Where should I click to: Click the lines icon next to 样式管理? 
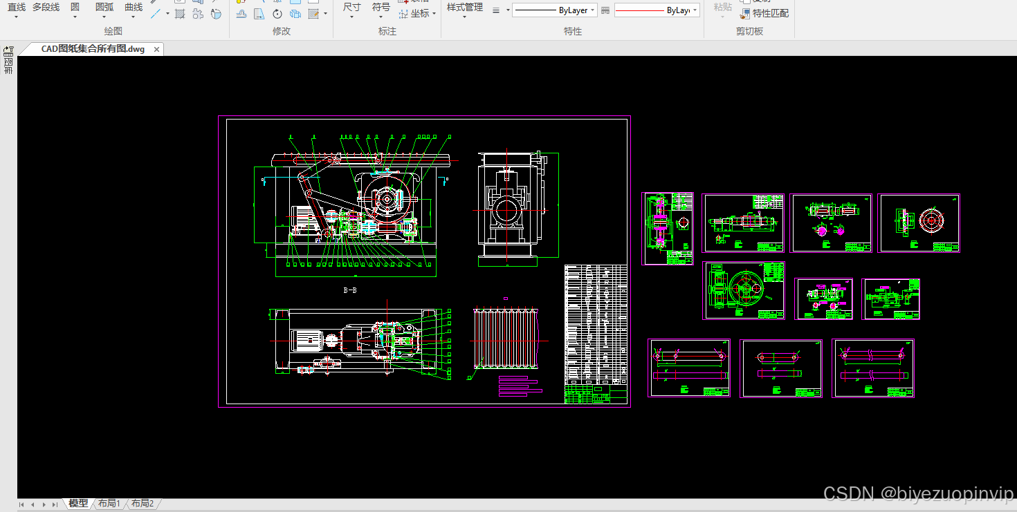pos(496,10)
